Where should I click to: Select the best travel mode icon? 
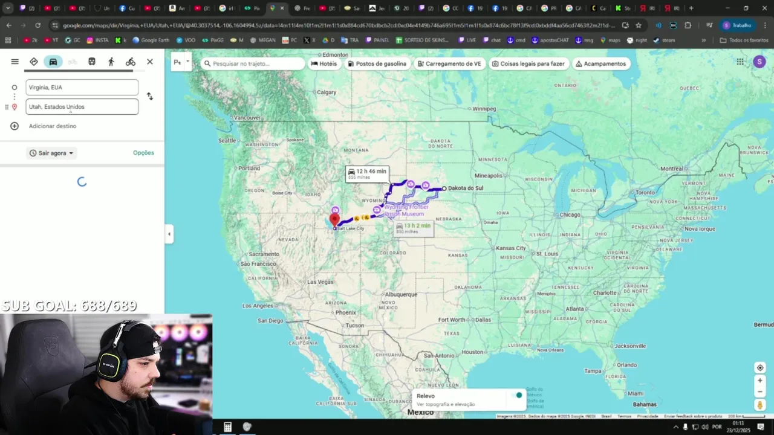(x=34, y=62)
